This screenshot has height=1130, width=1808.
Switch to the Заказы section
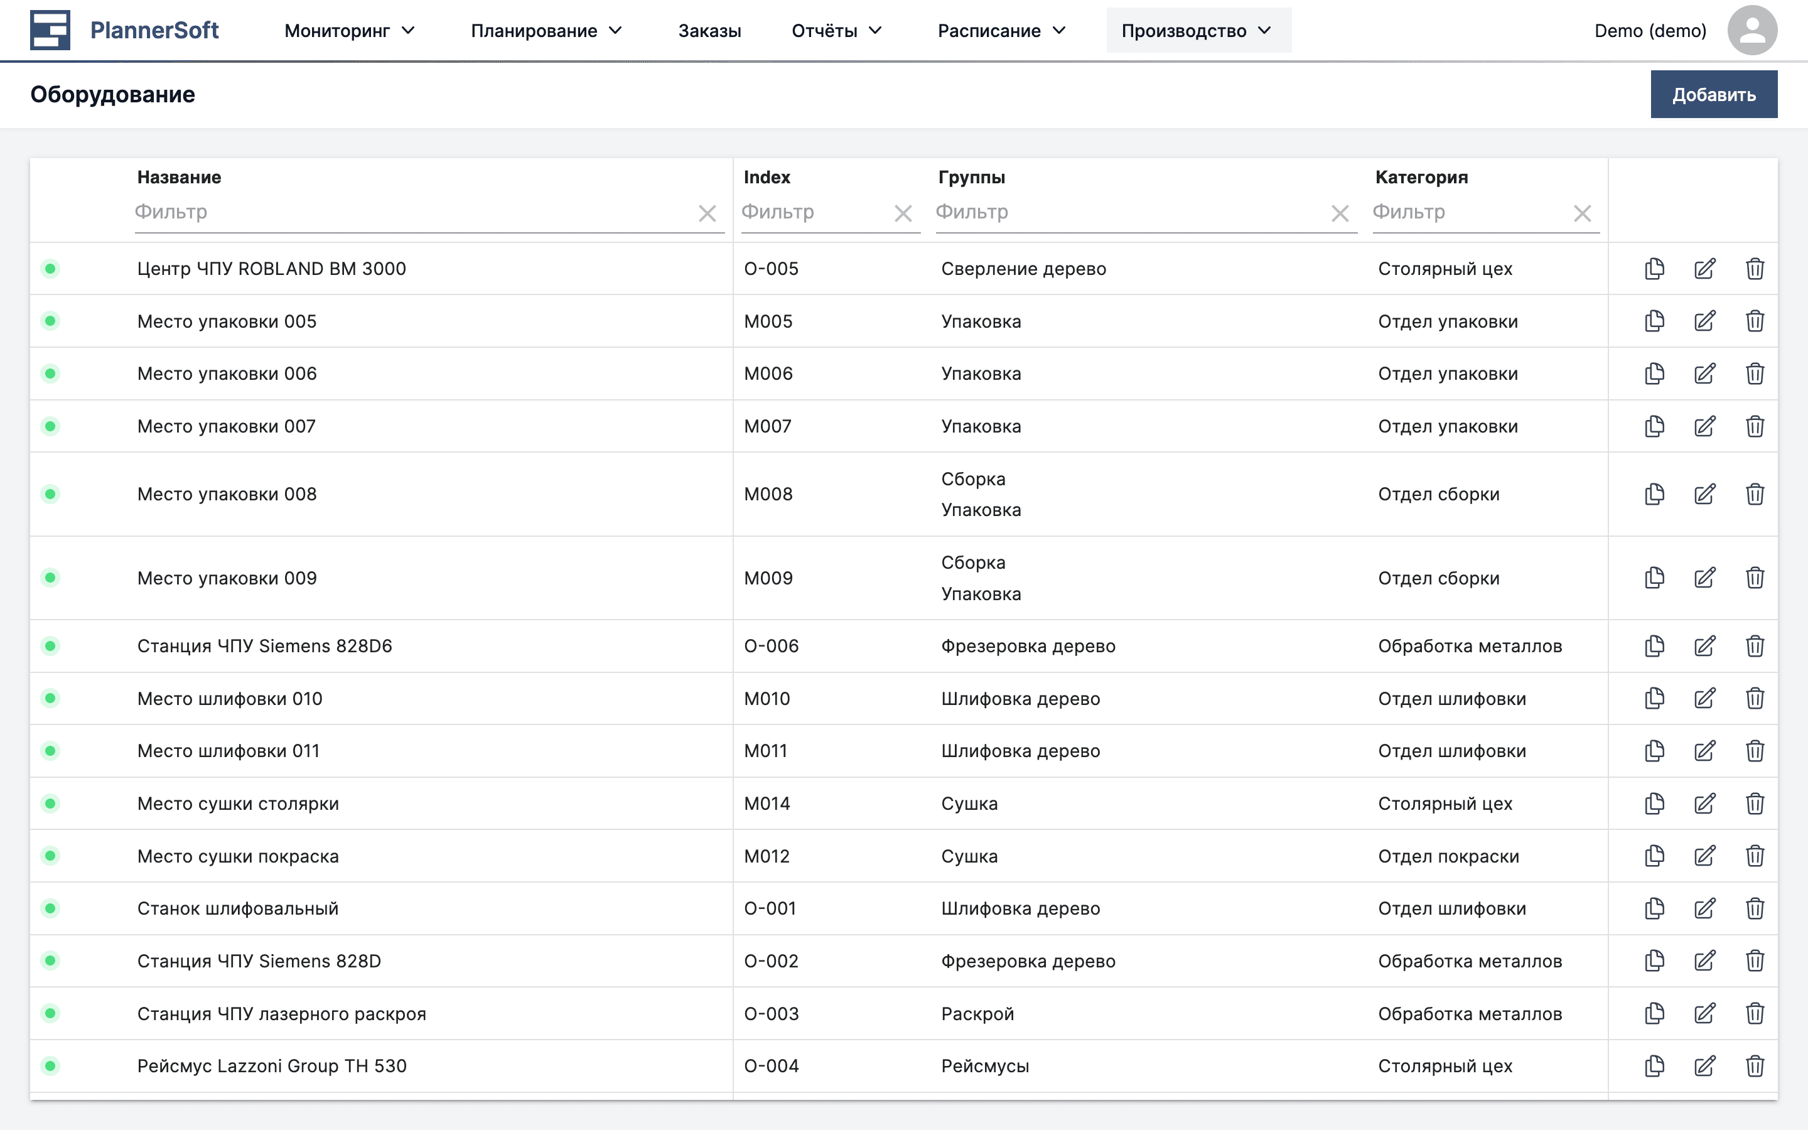click(709, 31)
